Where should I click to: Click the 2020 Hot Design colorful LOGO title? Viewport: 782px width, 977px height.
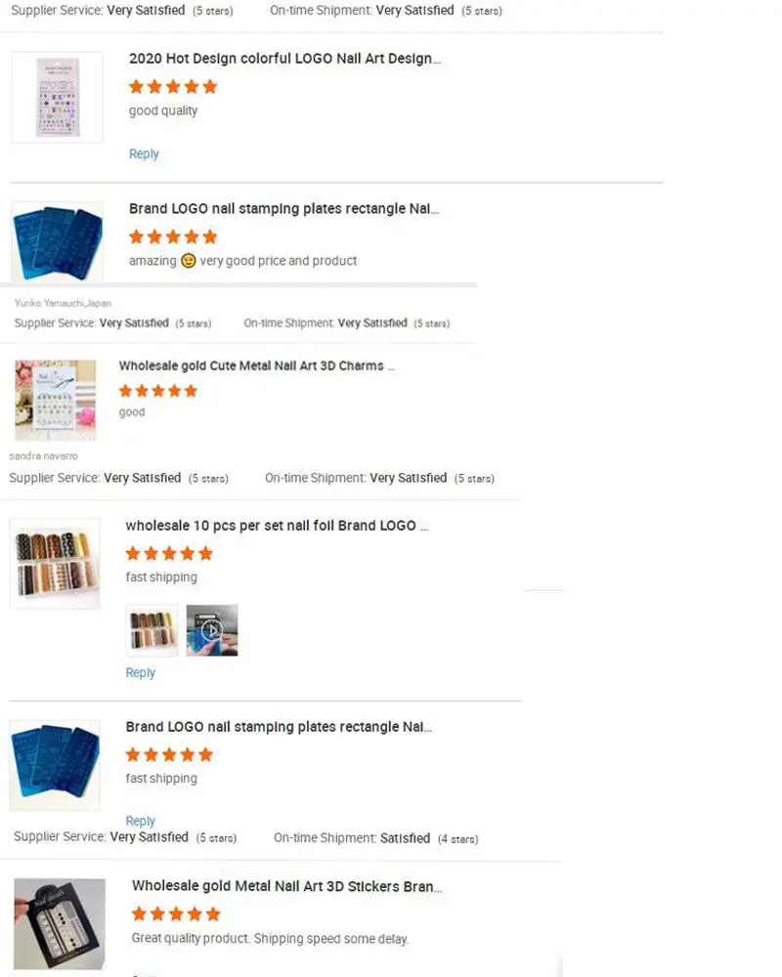[284, 59]
